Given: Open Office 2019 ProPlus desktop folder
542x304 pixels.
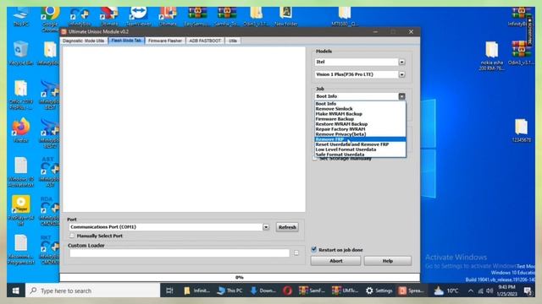Looking at the screenshot, I should 20,95.
